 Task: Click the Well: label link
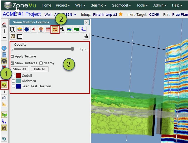[x=48, y=15]
